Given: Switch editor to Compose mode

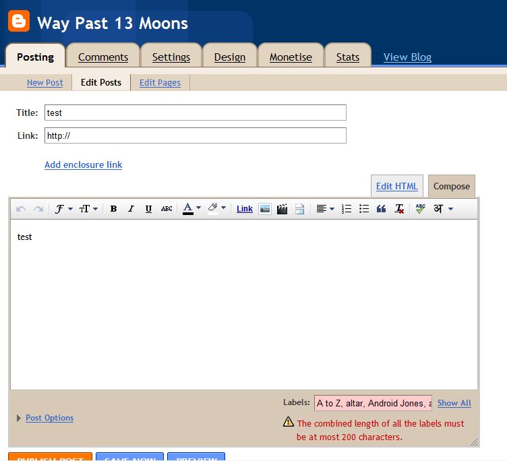Looking at the screenshot, I should [x=452, y=186].
